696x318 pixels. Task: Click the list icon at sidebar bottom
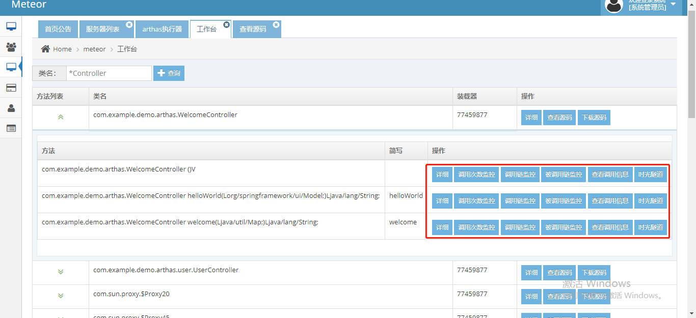pos(11,128)
